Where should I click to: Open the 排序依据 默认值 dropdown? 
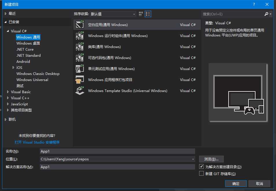click(113, 14)
